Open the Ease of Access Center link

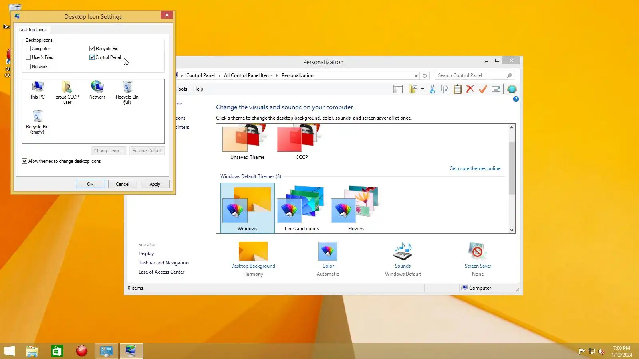pos(161,272)
